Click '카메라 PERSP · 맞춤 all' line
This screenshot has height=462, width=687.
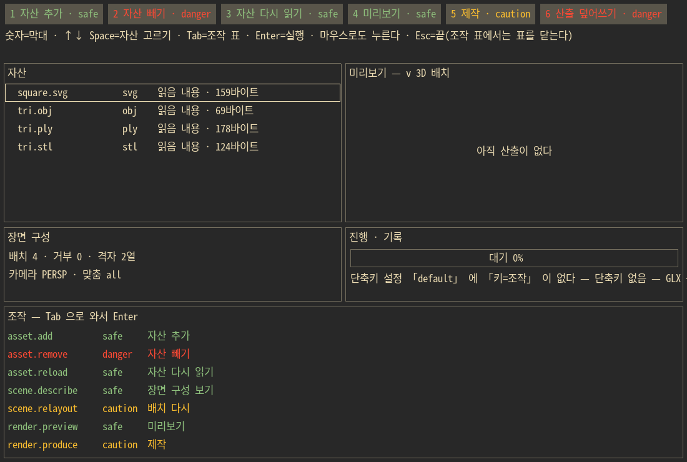(x=65, y=275)
